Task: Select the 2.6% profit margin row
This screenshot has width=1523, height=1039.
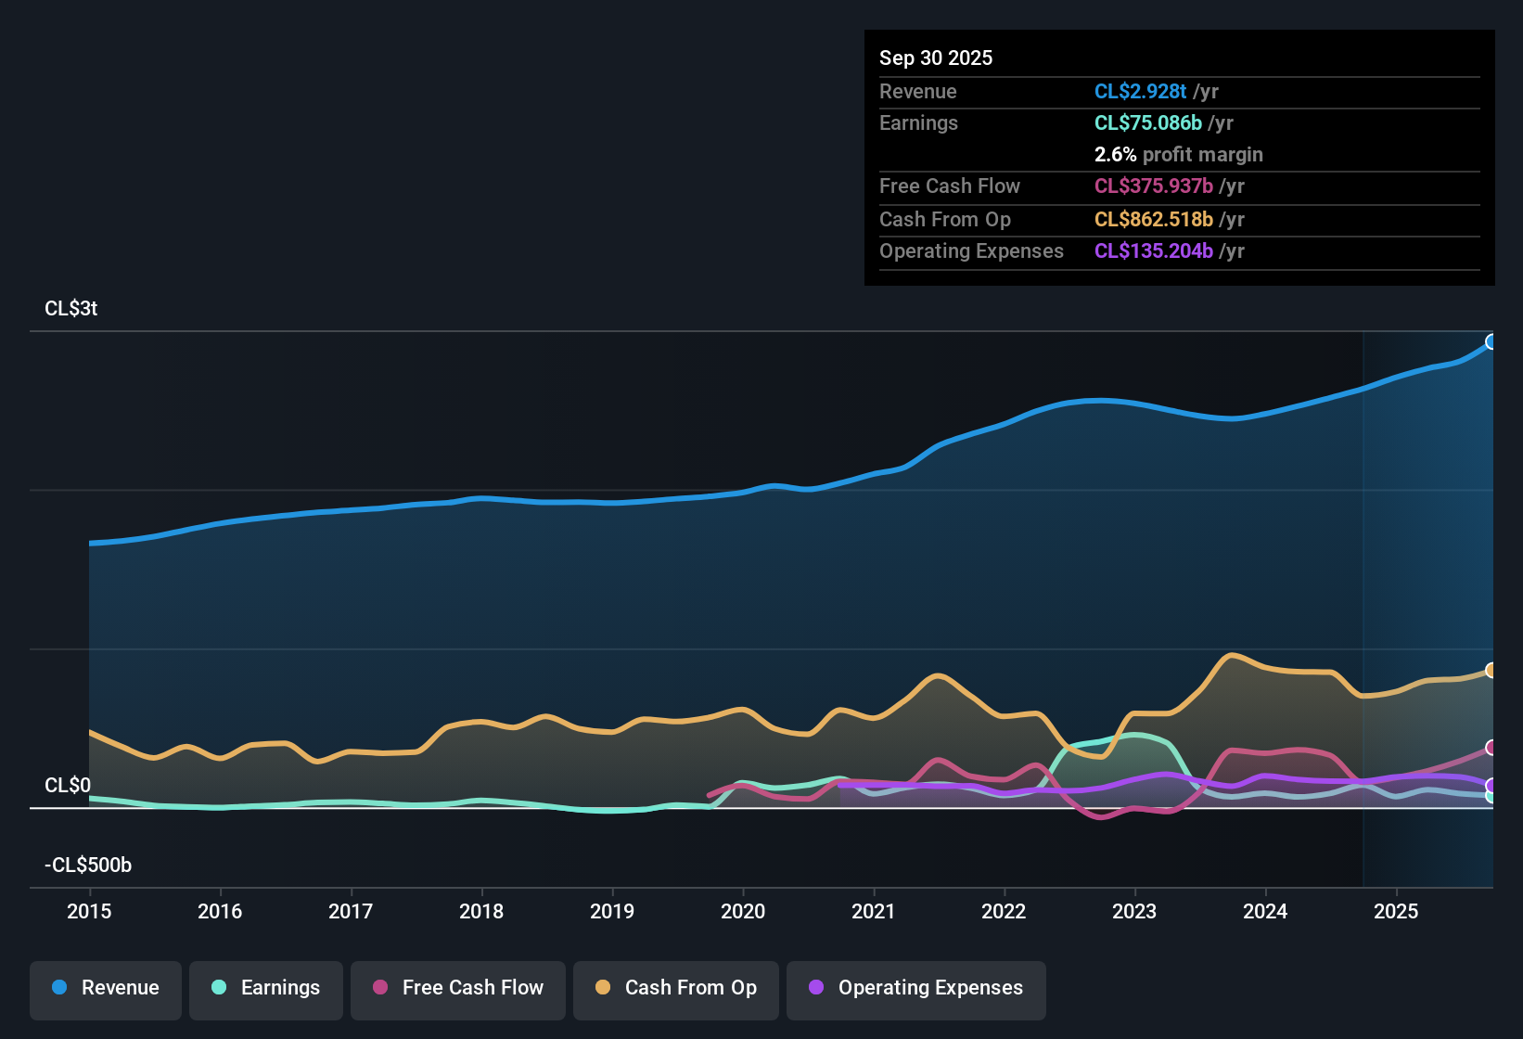Action: point(1178,155)
